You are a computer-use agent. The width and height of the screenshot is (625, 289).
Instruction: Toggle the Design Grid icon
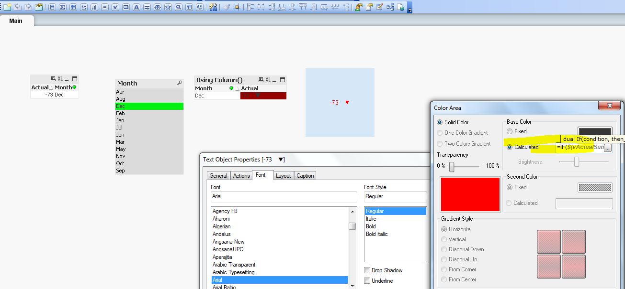(237, 7)
